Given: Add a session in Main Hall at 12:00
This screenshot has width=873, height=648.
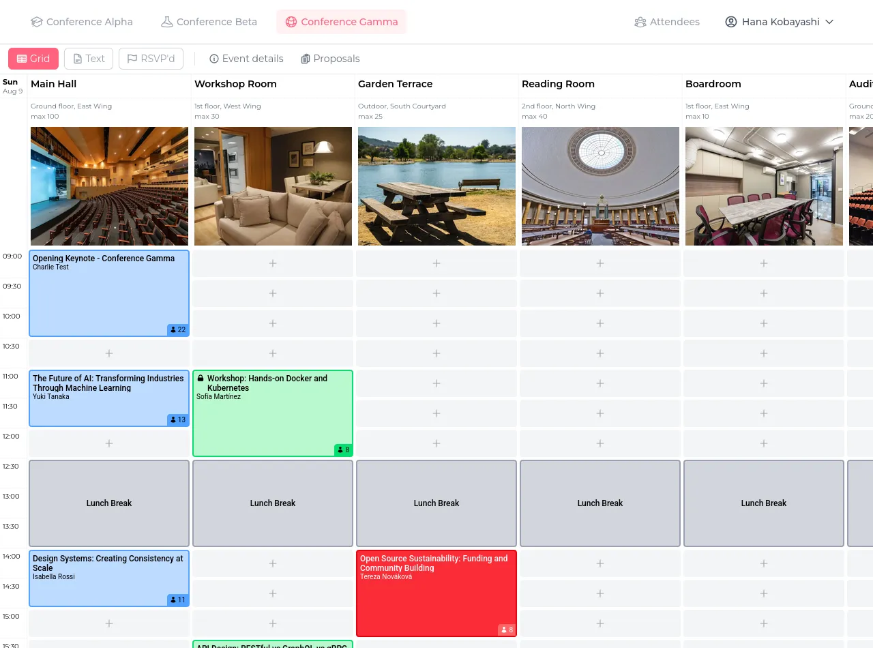Looking at the screenshot, I should (x=109, y=443).
